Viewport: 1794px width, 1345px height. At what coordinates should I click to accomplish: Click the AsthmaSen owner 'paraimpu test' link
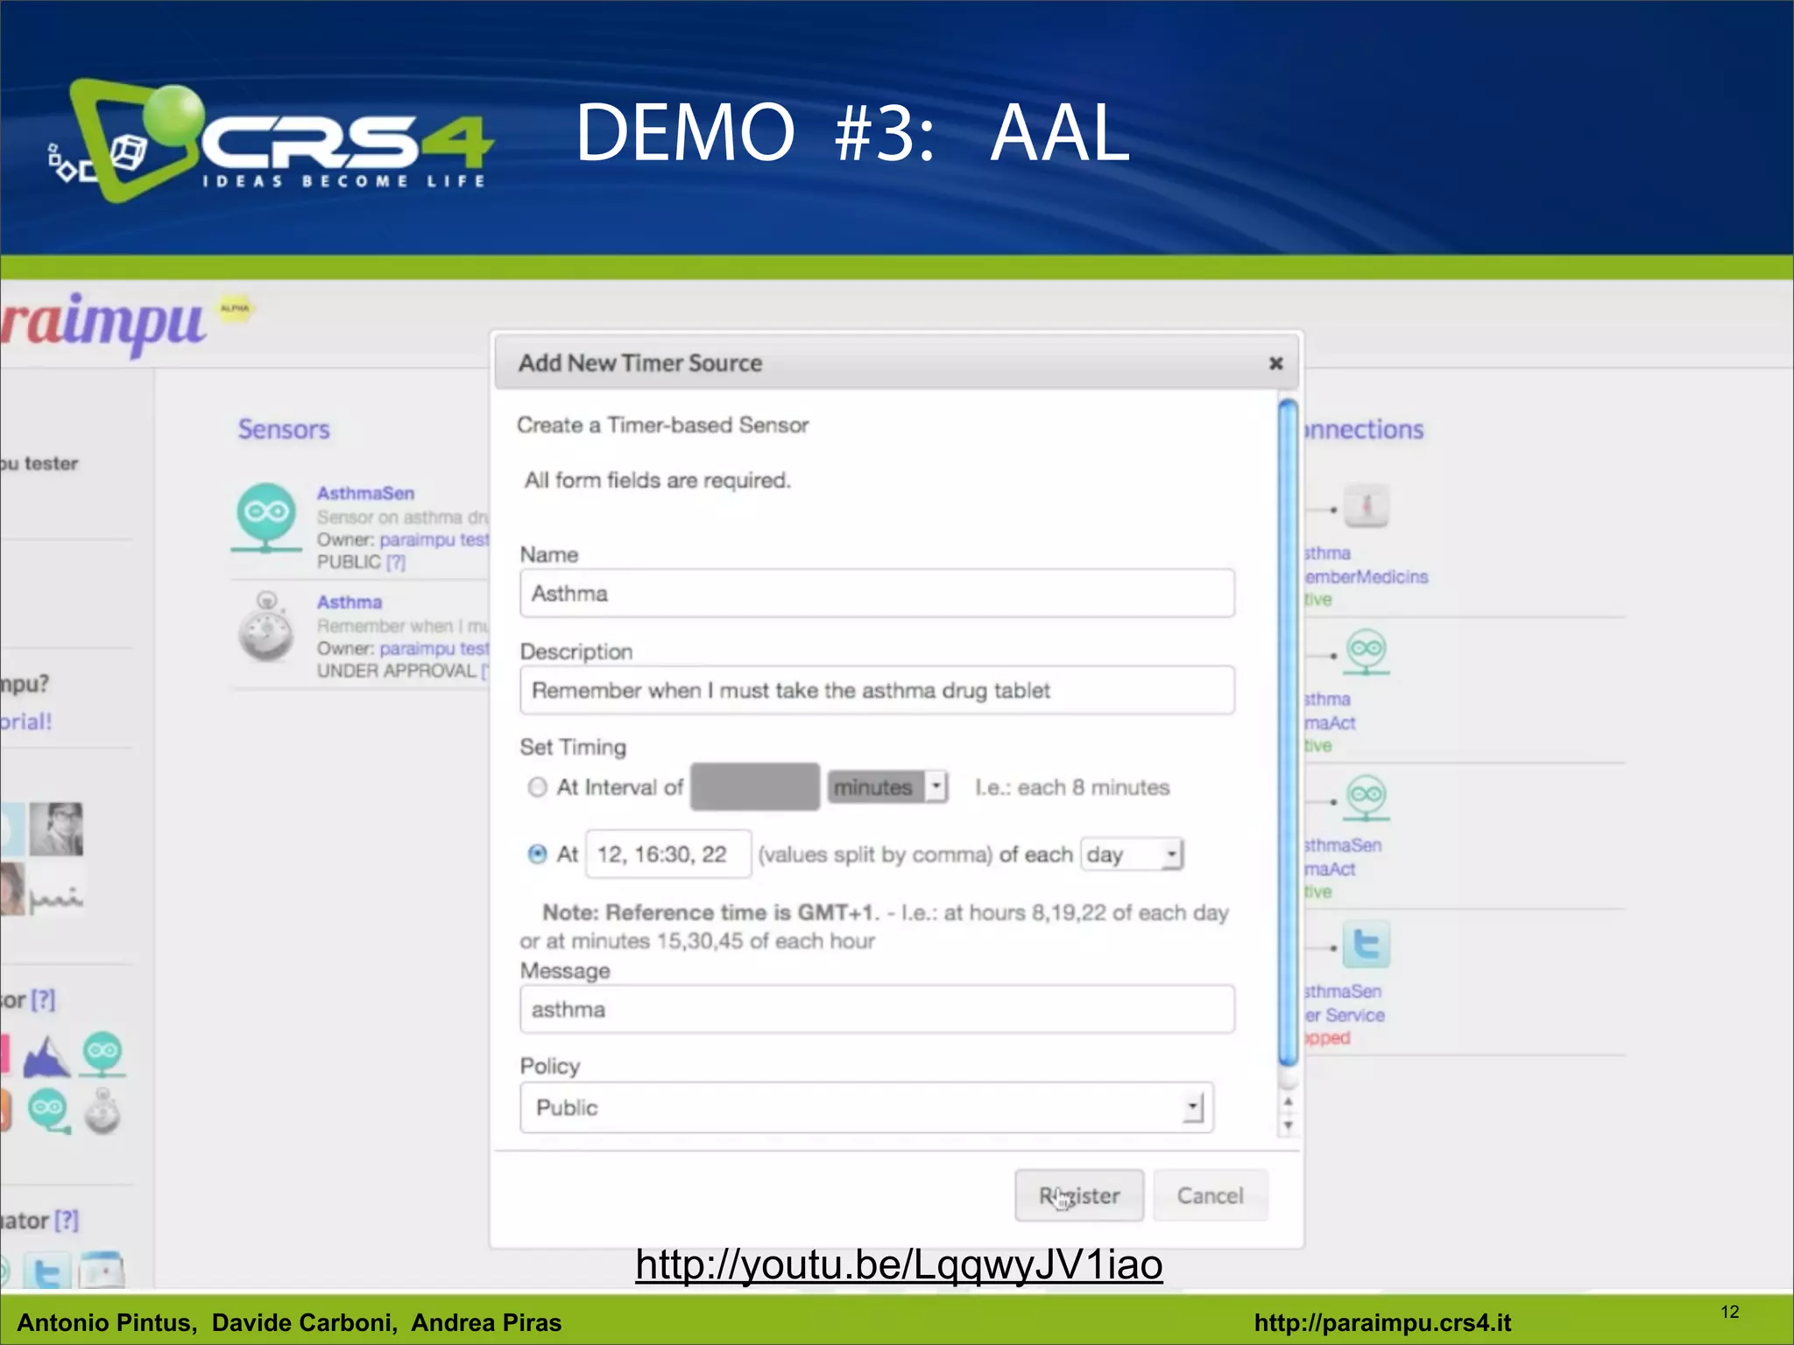[x=434, y=539]
